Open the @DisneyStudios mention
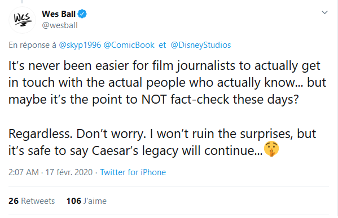Screen dimensions: 338x218 (x=201, y=45)
